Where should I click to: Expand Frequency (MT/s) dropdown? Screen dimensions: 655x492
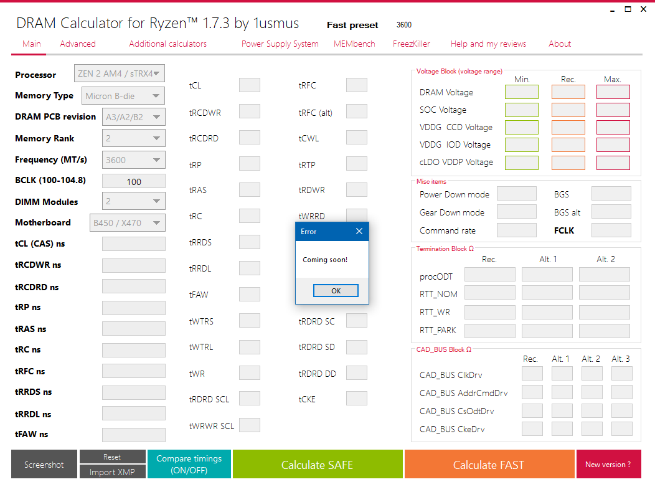[134, 159]
